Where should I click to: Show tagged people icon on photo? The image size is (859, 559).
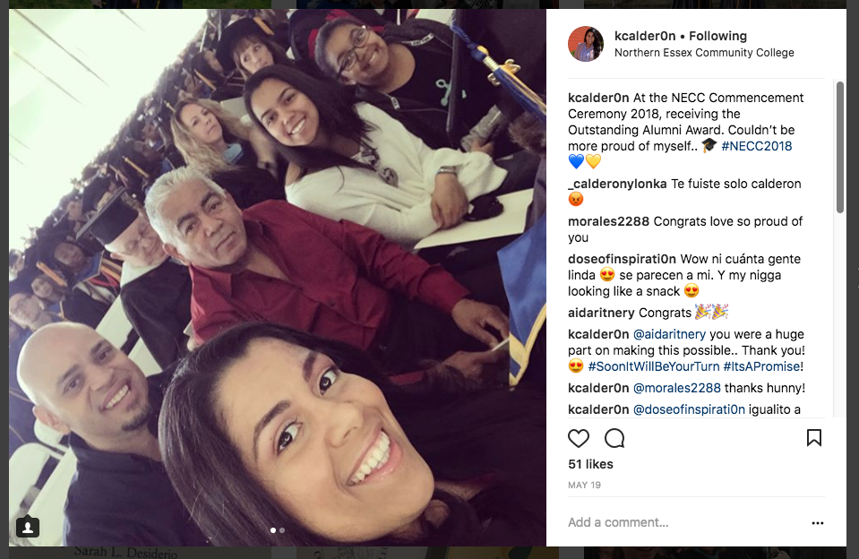click(x=28, y=527)
